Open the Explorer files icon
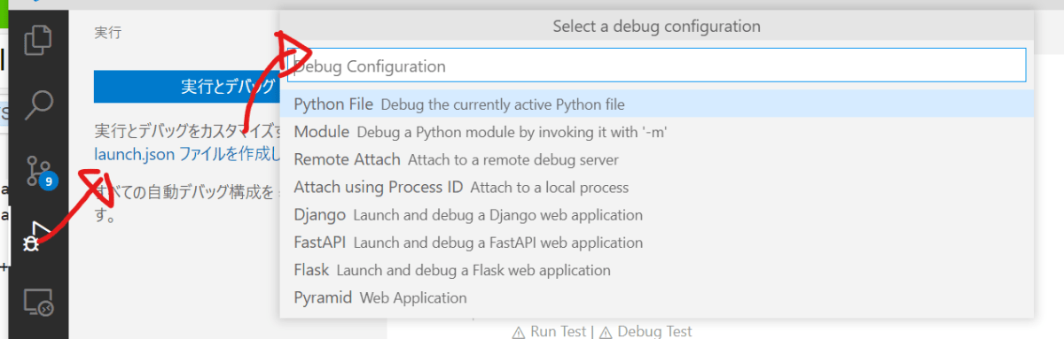Screen dimensions: 1064x339 click(38, 41)
